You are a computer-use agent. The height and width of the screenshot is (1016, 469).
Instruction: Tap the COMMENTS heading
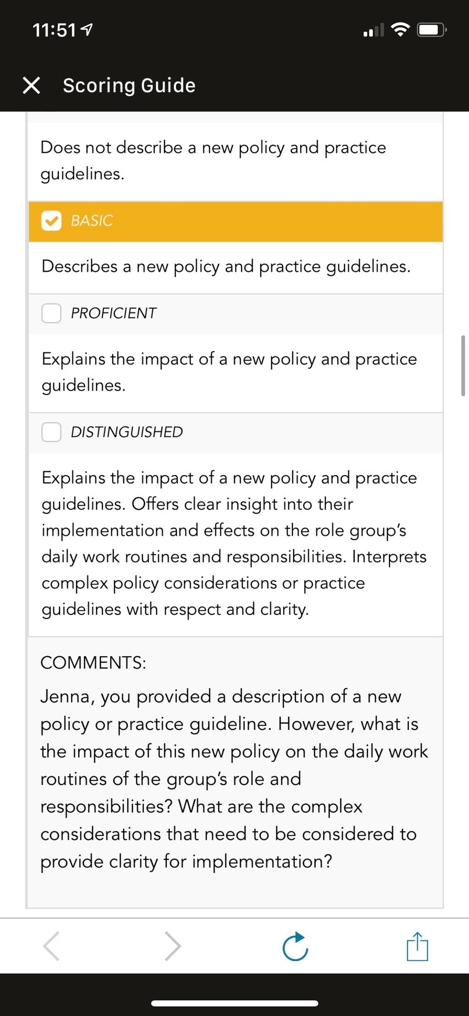93,663
